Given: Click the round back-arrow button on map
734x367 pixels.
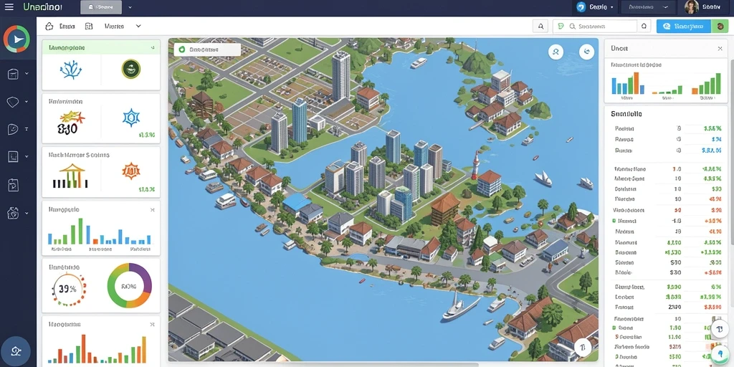Looking at the screenshot, I should 586,52.
